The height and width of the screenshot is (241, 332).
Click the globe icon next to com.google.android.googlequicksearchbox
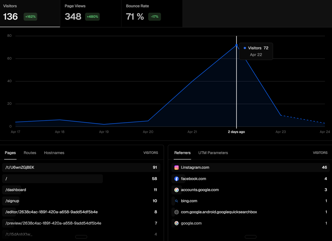[177, 212]
